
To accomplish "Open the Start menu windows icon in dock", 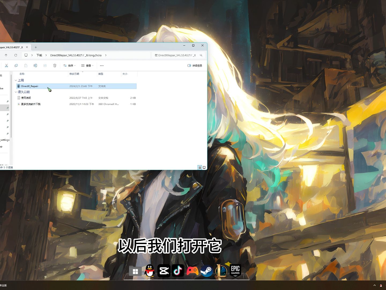I will point(135,271).
